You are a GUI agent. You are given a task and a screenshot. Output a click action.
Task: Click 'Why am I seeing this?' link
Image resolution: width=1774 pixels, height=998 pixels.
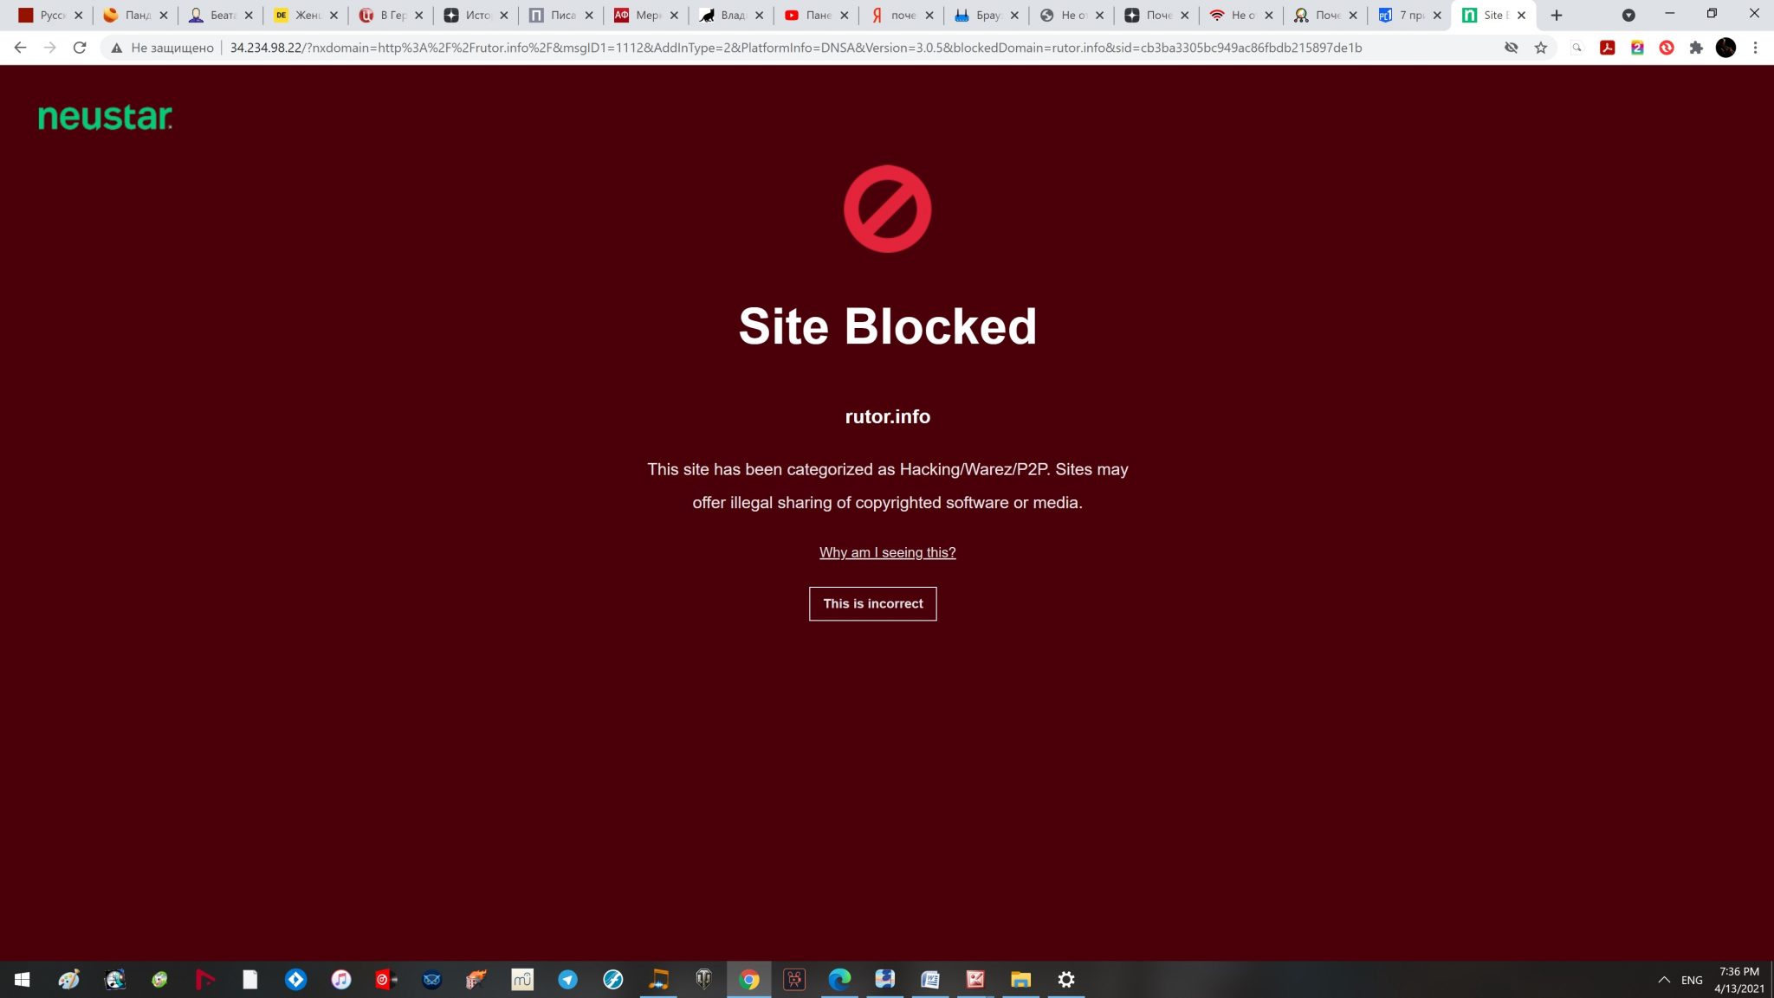click(x=888, y=551)
